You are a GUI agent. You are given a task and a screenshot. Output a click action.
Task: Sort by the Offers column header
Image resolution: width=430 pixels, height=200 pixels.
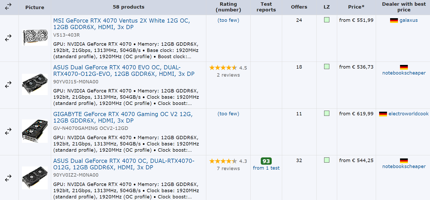[299, 7]
